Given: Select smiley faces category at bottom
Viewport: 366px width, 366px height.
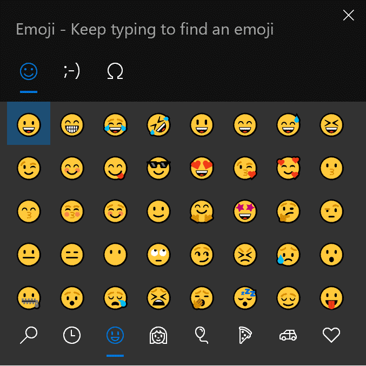Looking at the screenshot, I should pyautogui.click(x=115, y=335).
